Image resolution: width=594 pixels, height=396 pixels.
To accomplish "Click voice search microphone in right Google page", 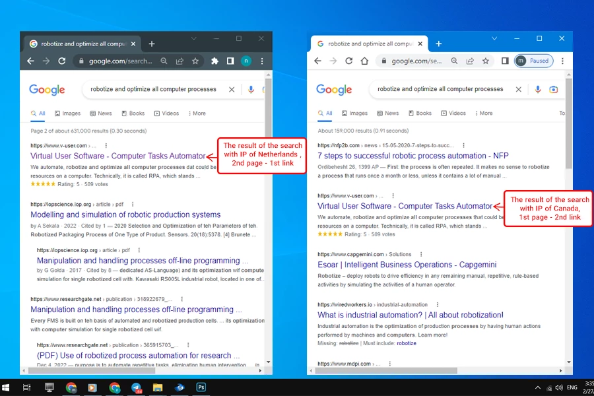I will 537,90.
